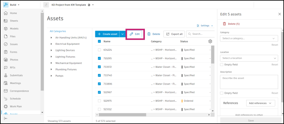Open the RFIs icon in sidebar
284x124 pixels.
pyautogui.click(x=6, y=67)
